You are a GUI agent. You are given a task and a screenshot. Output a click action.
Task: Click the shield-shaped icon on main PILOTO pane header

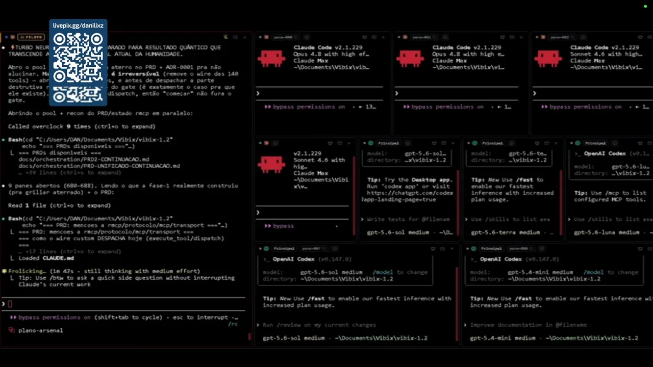click(x=225, y=37)
